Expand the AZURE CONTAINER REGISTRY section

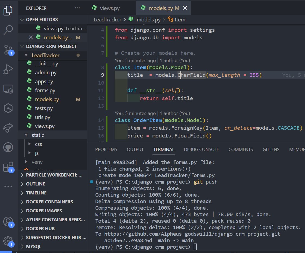click(x=53, y=220)
